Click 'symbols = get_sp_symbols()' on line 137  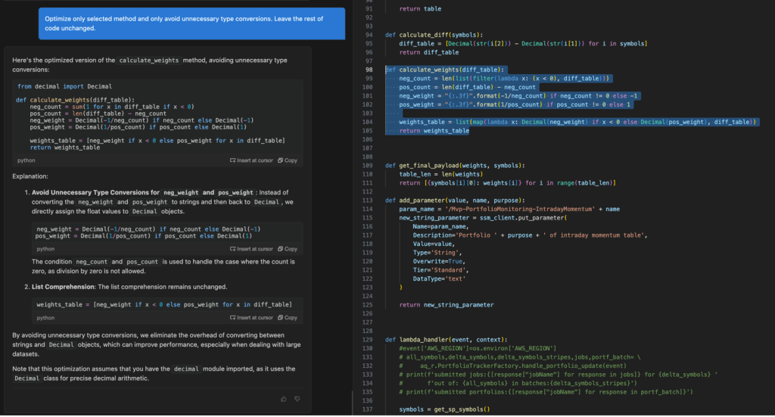444,409
